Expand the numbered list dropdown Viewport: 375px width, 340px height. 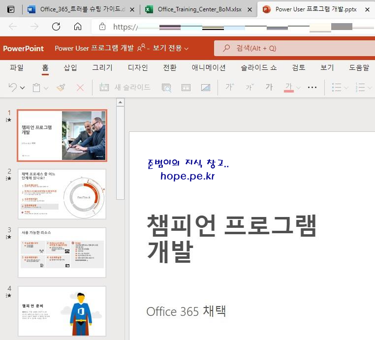(370, 88)
